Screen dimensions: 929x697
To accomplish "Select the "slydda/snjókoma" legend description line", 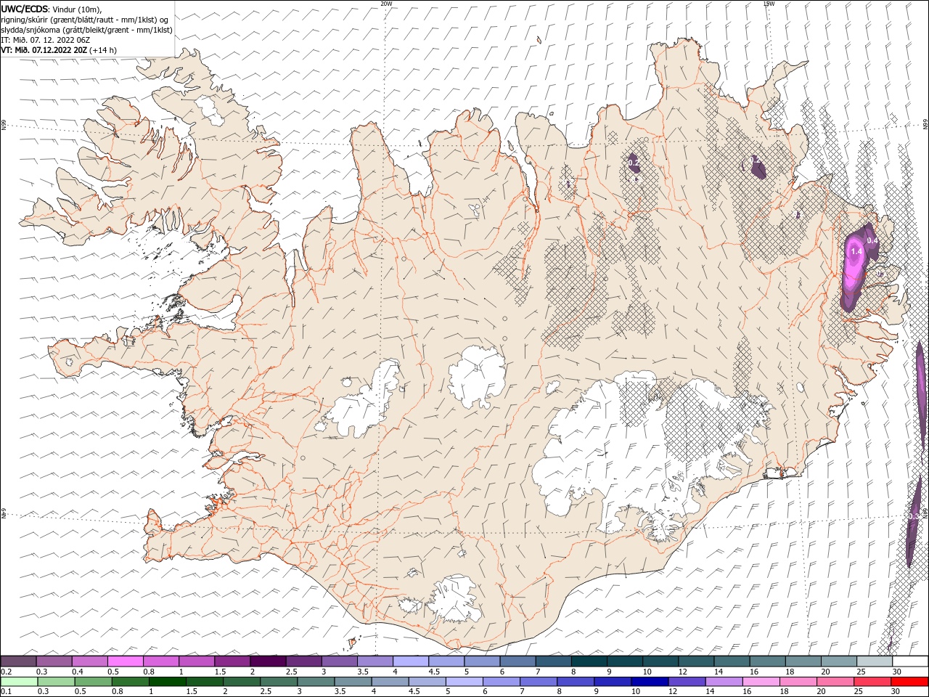I will pyautogui.click(x=87, y=30).
